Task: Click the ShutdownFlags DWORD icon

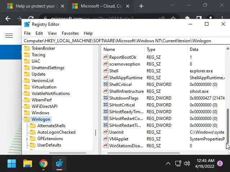Action: pos(106,98)
